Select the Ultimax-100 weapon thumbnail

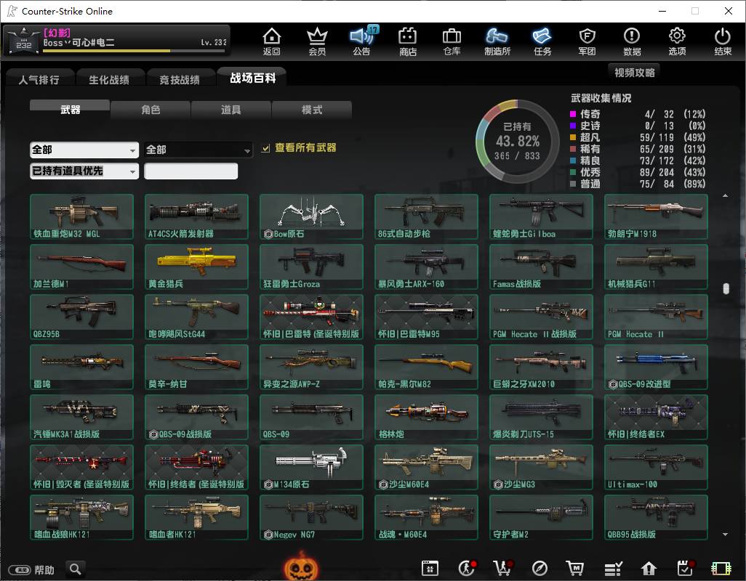pos(656,467)
